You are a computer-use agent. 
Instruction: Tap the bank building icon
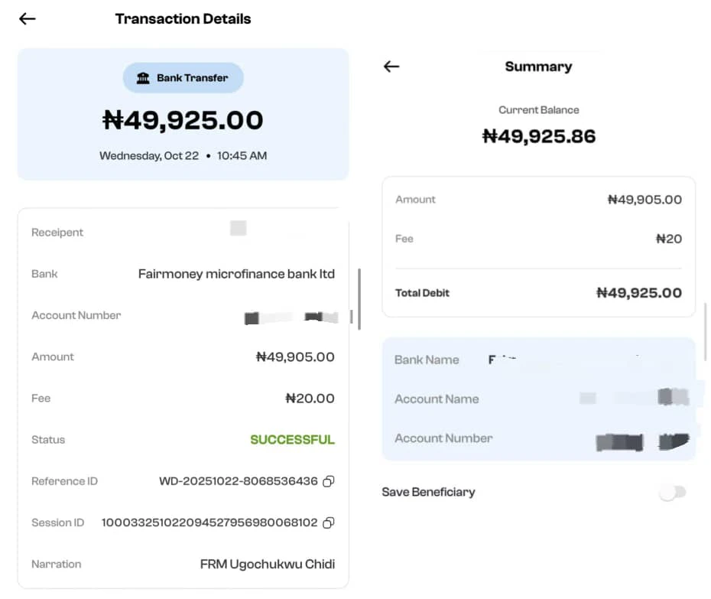point(143,78)
